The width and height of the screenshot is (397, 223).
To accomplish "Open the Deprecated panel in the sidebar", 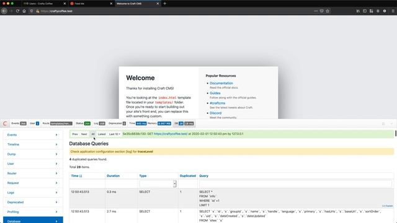I will tap(33, 202).
